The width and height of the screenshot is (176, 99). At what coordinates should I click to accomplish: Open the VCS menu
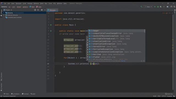tap(54, 4)
